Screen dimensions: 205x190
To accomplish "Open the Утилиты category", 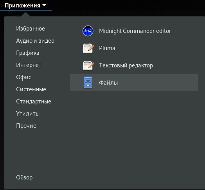I will 28,114.
